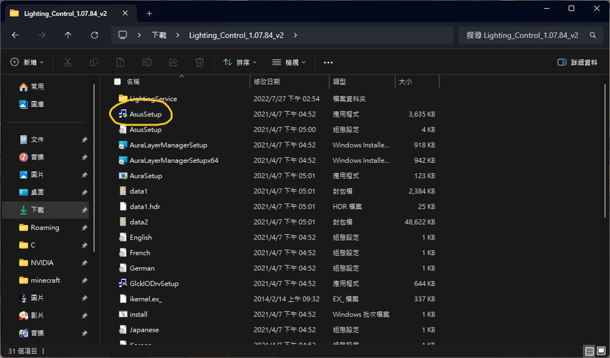The width and height of the screenshot is (610, 358).
Task: Expand chevron after the This PC icon
Action: tap(139, 35)
